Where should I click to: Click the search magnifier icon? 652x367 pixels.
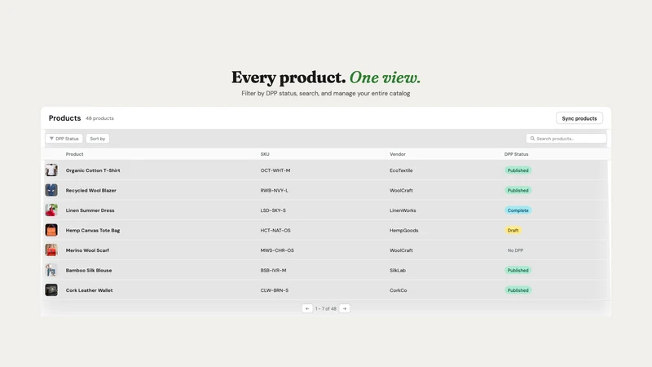coord(532,139)
